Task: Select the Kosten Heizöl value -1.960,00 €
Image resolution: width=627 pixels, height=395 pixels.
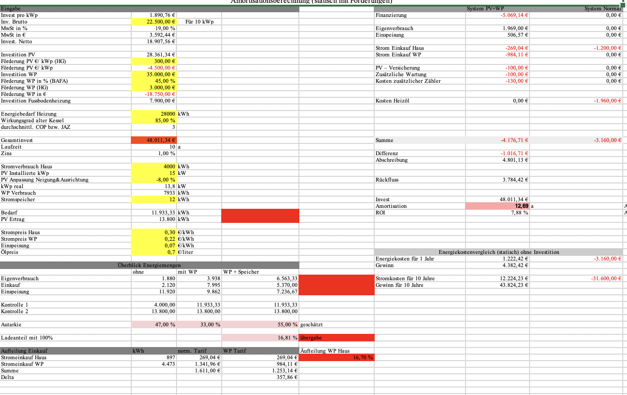Action: (x=608, y=101)
